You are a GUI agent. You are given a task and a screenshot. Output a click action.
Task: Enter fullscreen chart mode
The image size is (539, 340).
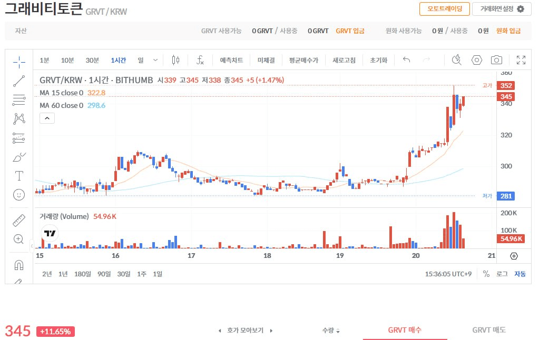coord(521,60)
